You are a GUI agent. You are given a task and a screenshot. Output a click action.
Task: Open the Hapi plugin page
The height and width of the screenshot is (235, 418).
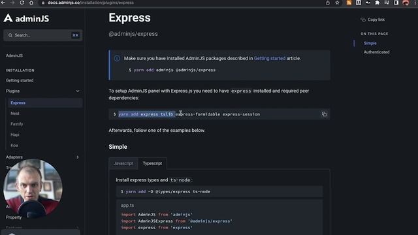15,134
